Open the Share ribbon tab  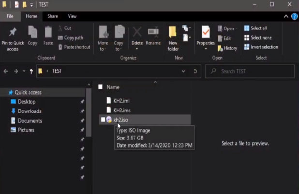52,16
